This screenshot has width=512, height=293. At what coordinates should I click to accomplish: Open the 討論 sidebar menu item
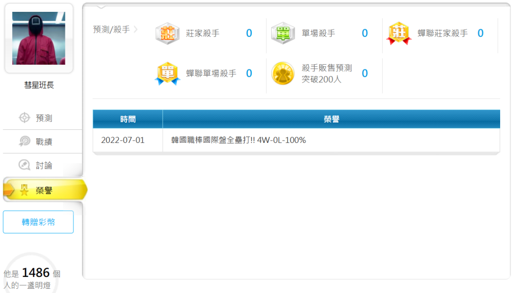43,165
